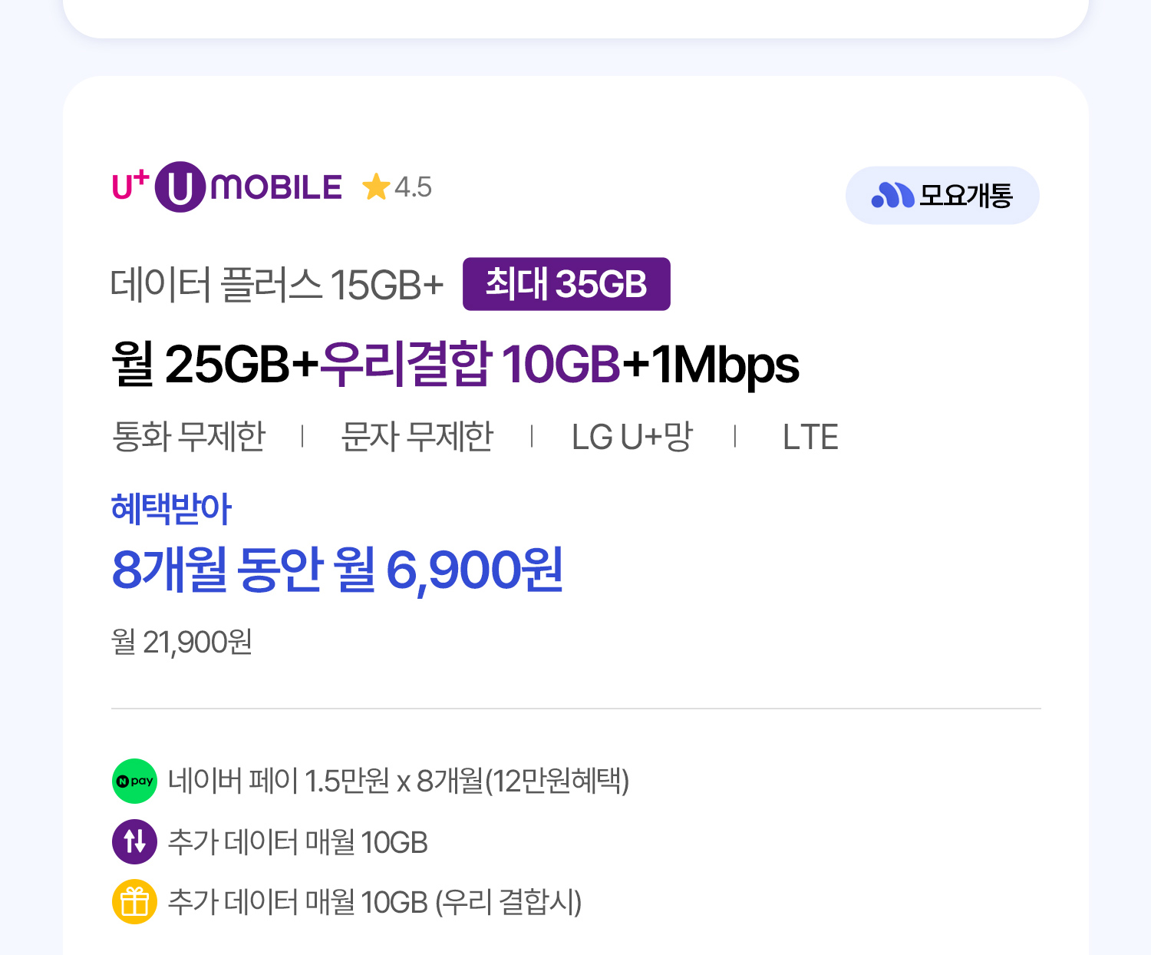The image size is (1151, 955).
Task: Click the purple up-down arrows data icon
Action: point(135,841)
